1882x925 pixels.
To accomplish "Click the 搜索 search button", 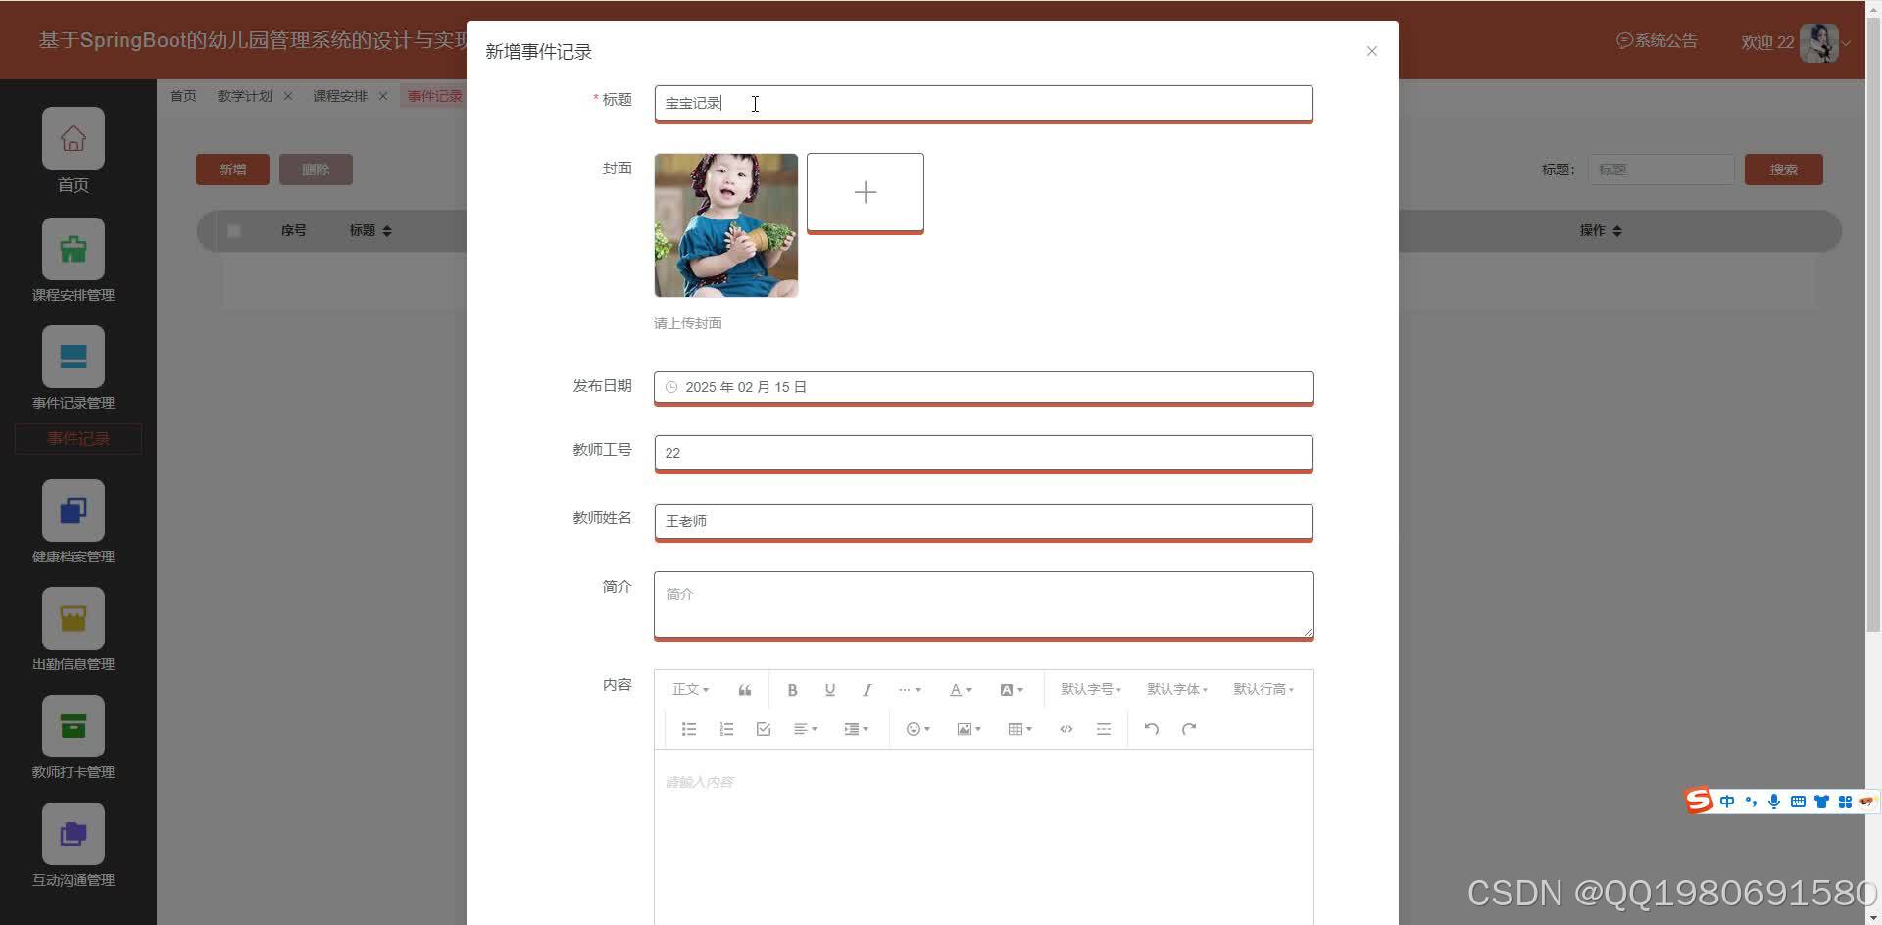I will (1783, 169).
